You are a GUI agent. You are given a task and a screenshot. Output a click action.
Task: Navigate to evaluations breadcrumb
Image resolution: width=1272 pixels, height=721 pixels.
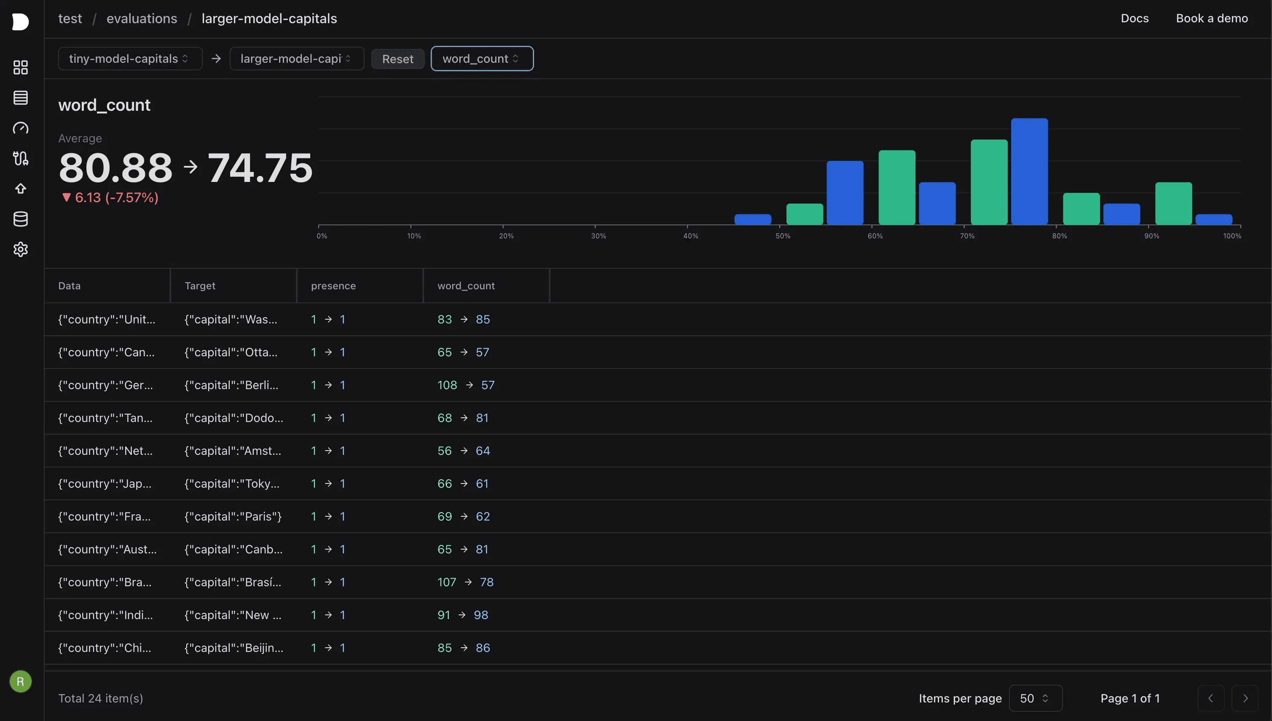point(142,19)
